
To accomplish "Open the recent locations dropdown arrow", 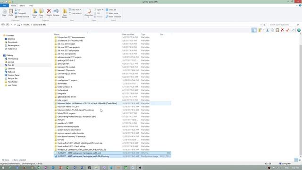I will (11, 25).
